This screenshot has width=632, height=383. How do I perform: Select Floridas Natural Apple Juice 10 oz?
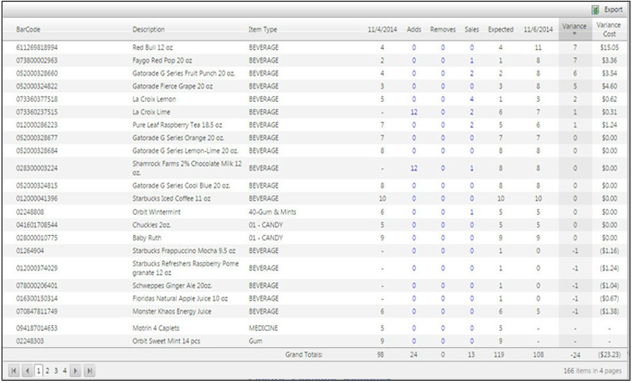point(180,298)
